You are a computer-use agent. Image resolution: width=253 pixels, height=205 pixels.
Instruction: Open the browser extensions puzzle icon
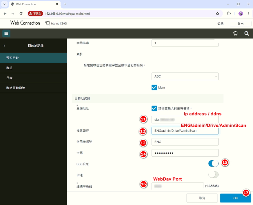(229, 13)
